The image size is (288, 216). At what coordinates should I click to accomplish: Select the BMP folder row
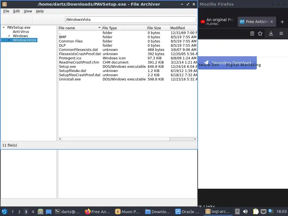coord(128,37)
